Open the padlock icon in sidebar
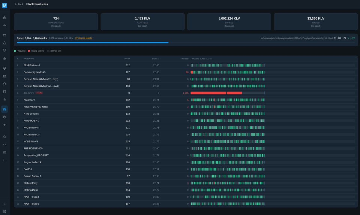360x215 pixels. pos(4,43)
